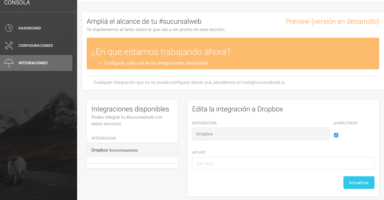The height and width of the screenshot is (200, 384).
Task: Click the Actualizar button
Action: coord(359,183)
